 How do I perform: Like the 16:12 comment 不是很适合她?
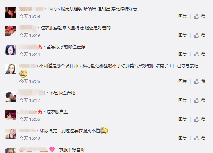tap(200, 100)
